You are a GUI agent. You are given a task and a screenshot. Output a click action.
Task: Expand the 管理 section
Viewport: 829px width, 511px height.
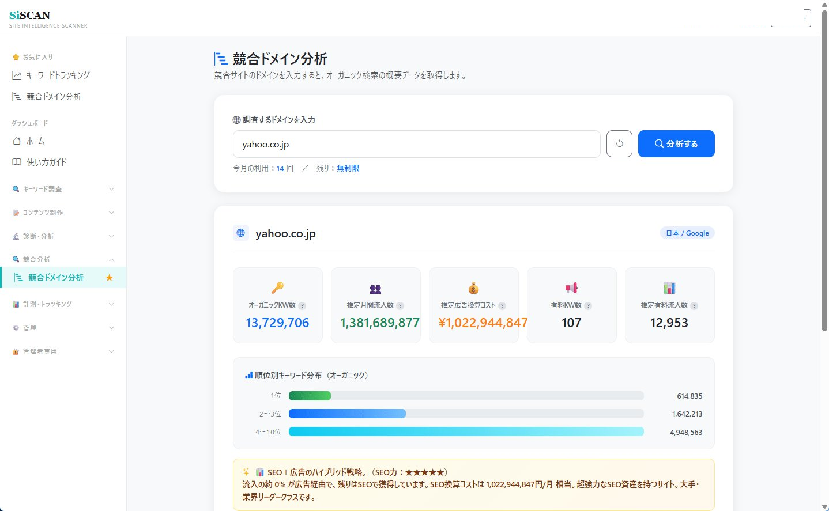63,328
